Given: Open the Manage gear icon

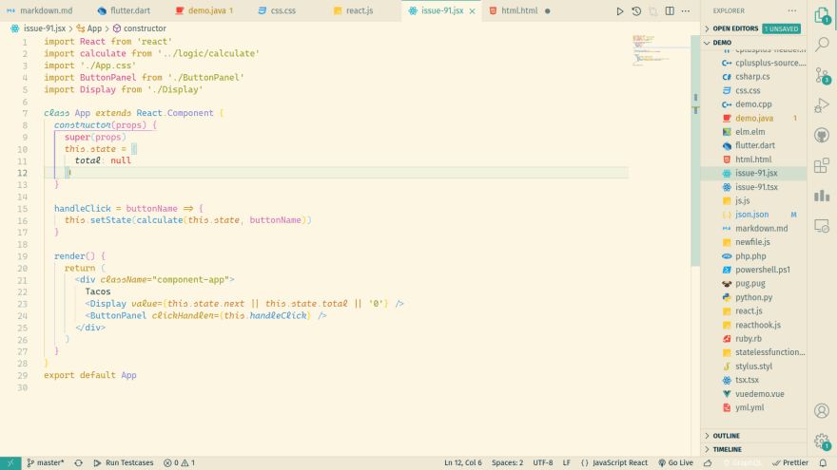Looking at the screenshot, I should (822, 442).
